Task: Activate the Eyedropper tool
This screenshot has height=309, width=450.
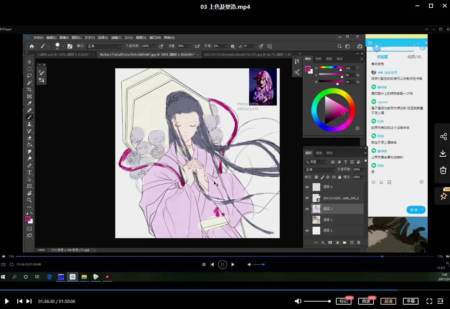Action: point(29,104)
